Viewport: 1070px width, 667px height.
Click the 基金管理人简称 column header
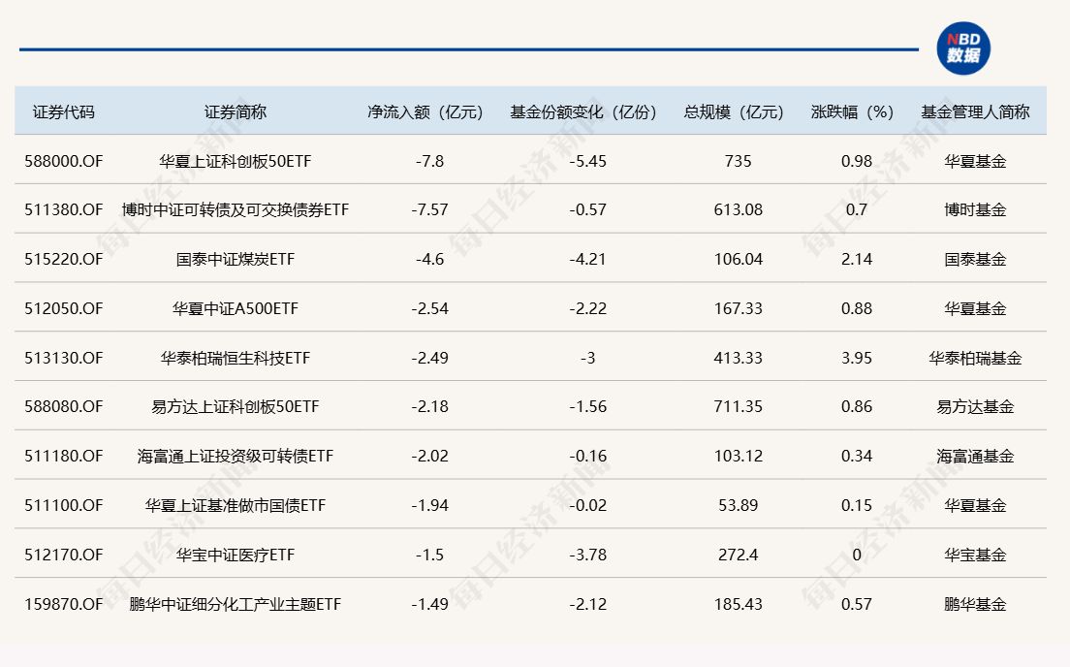975,111
